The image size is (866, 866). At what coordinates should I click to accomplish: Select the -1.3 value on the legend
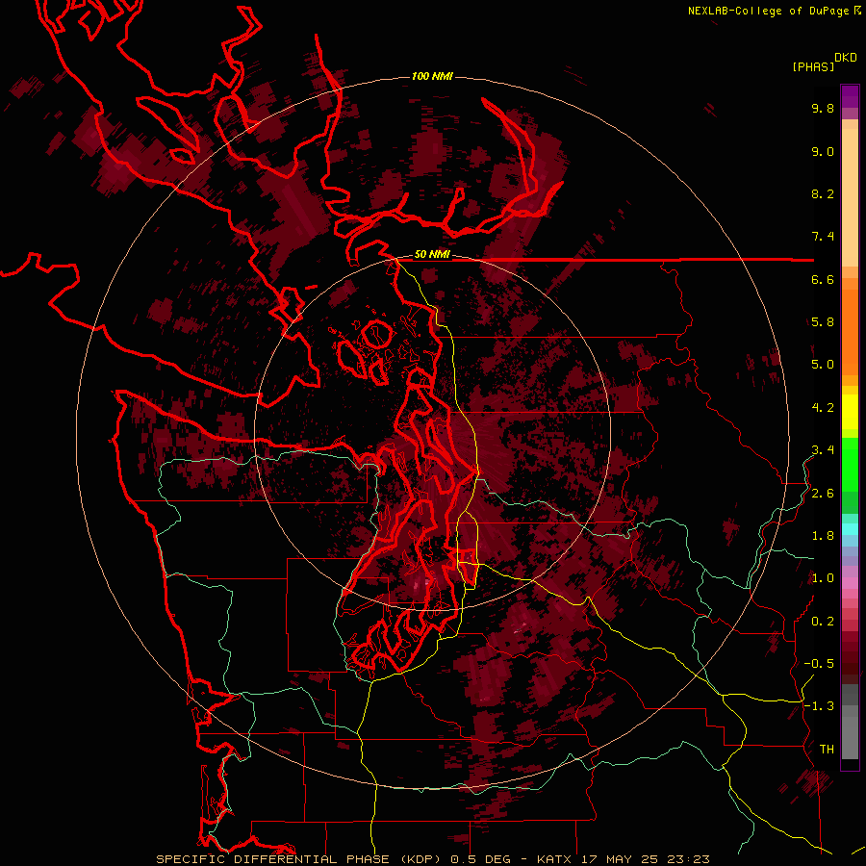(819, 706)
